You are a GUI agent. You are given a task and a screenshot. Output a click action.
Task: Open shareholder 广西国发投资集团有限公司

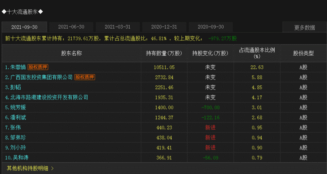[41, 77]
